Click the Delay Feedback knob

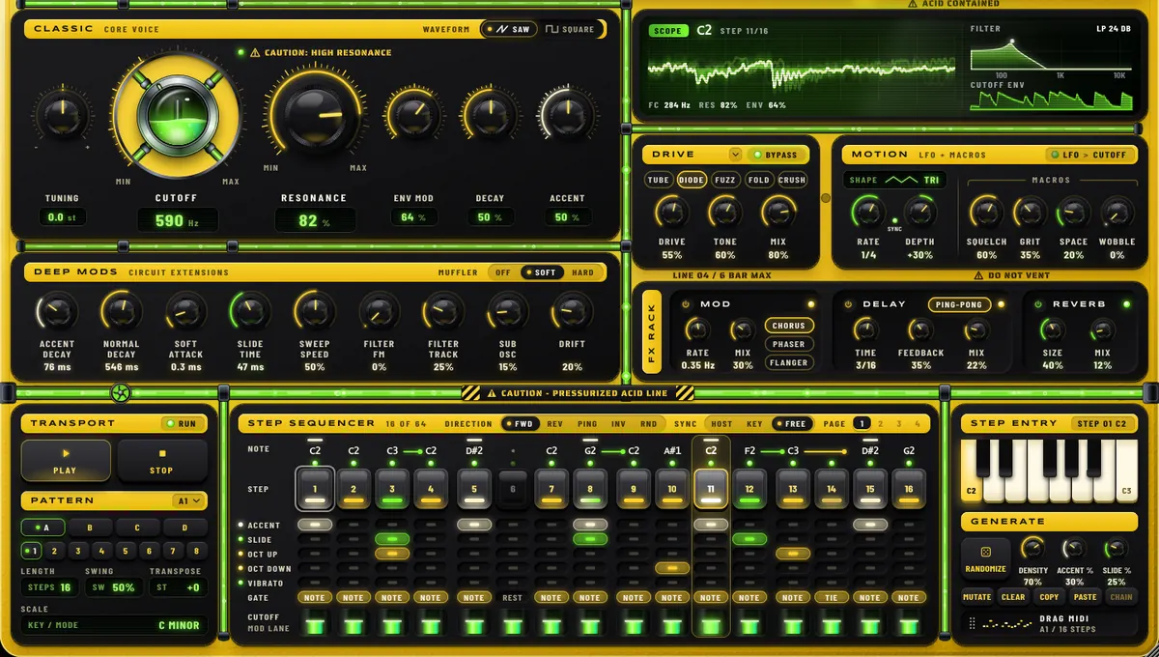[919, 329]
